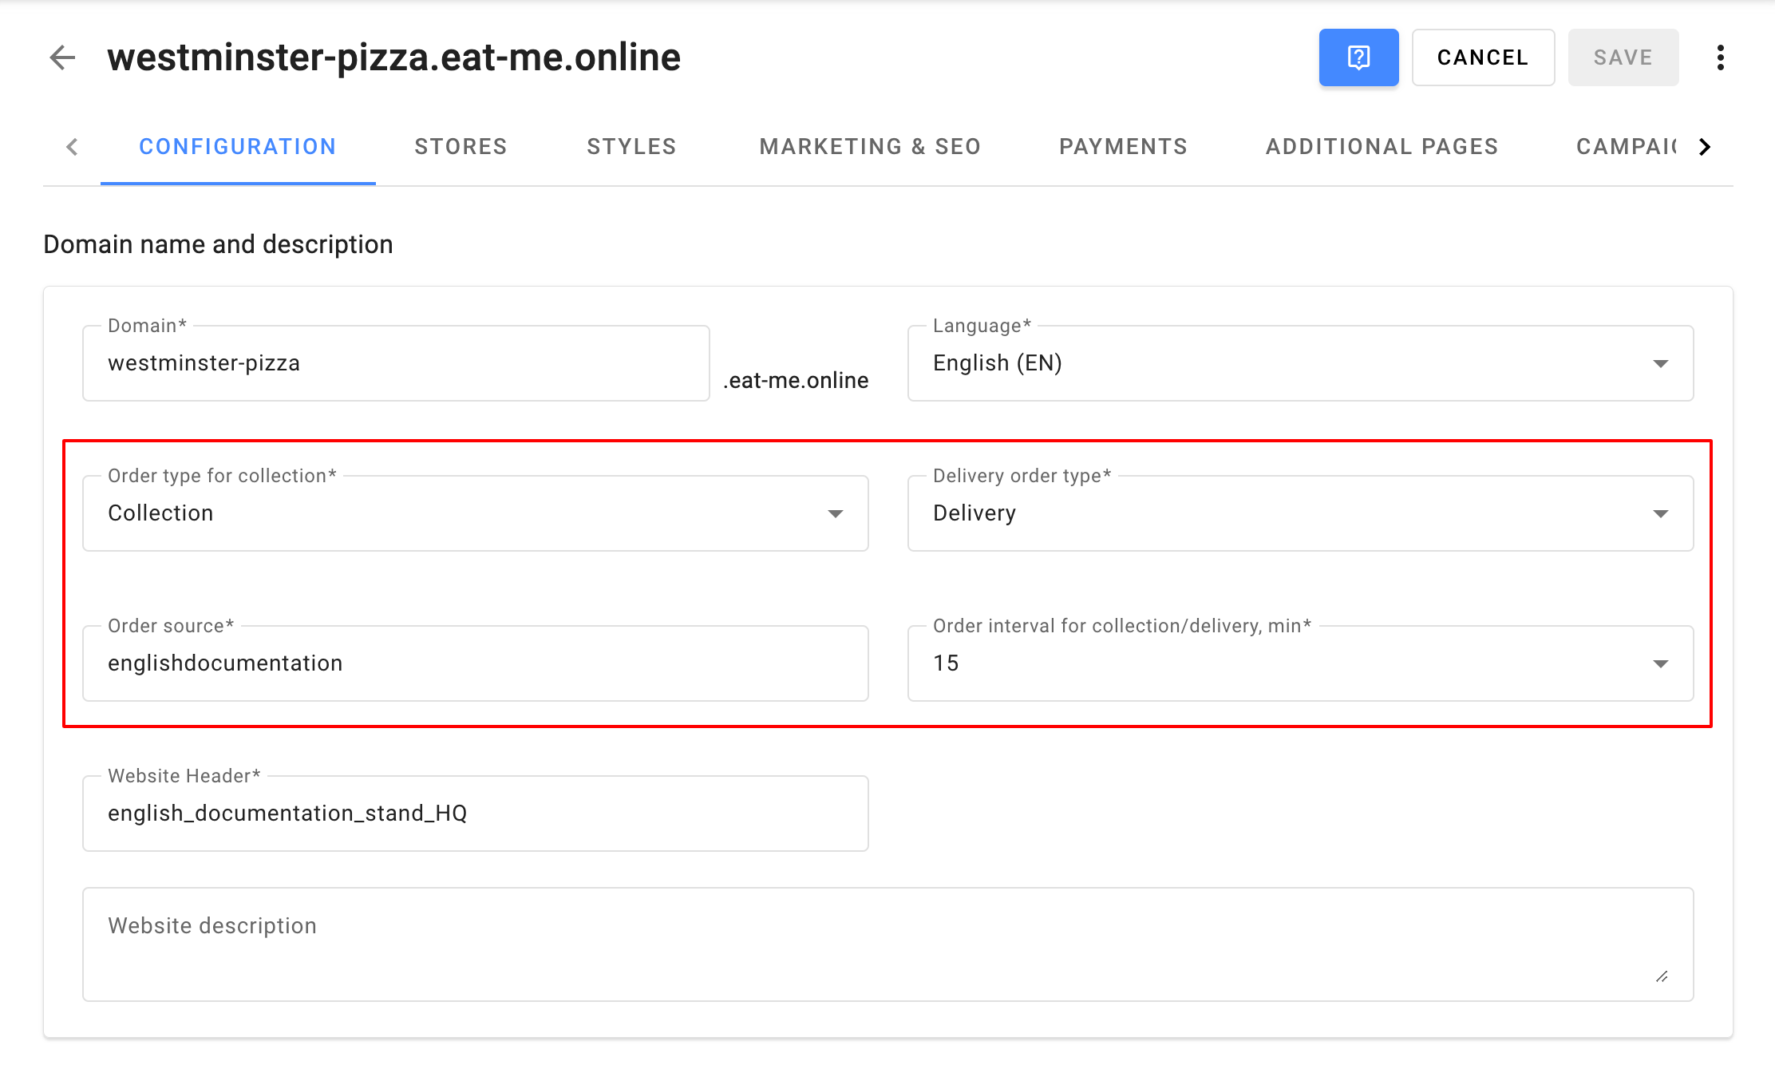The image size is (1775, 1065).
Task: Switch to the Stores tab
Action: click(x=461, y=147)
